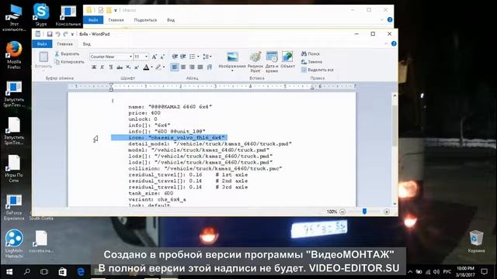Click the highlighted icon: chassis_volvo line
Viewport: 497px width, 279px height.
tap(169, 137)
